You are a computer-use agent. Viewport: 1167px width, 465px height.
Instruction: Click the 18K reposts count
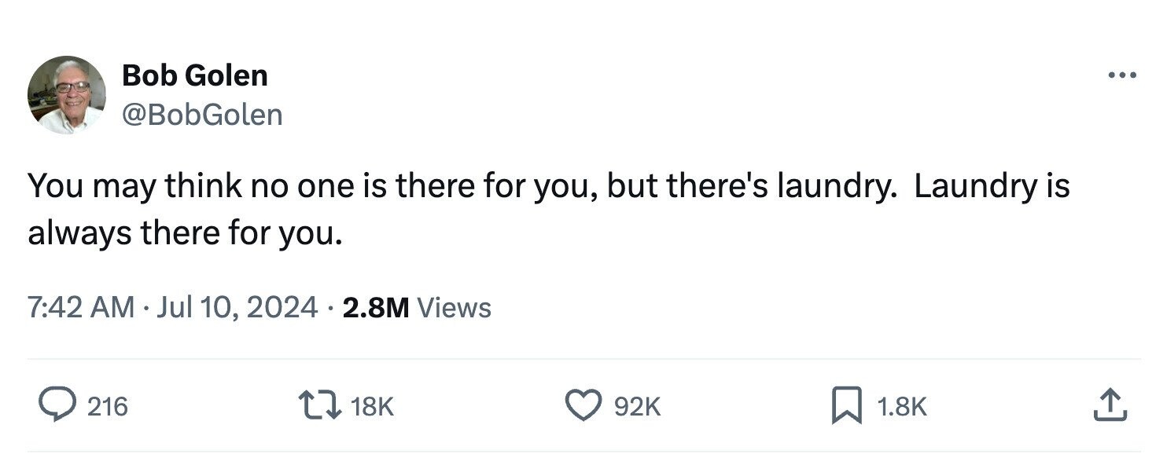click(x=372, y=407)
